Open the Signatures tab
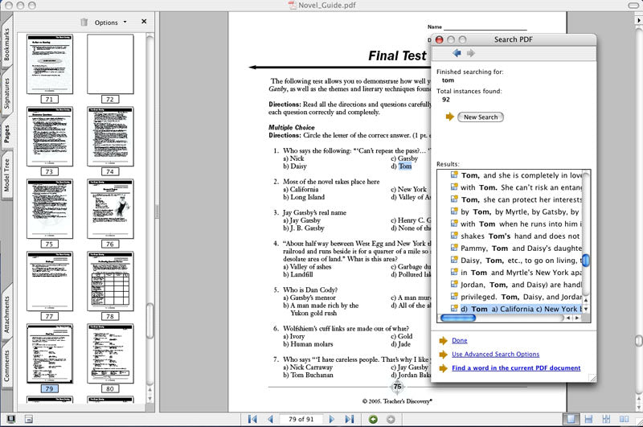This screenshot has height=427, width=643. (x=7, y=93)
